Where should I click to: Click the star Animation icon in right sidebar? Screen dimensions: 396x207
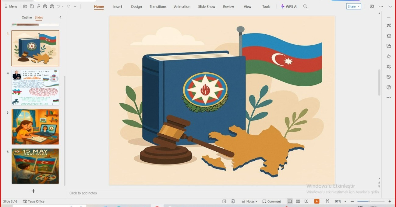tap(389, 57)
